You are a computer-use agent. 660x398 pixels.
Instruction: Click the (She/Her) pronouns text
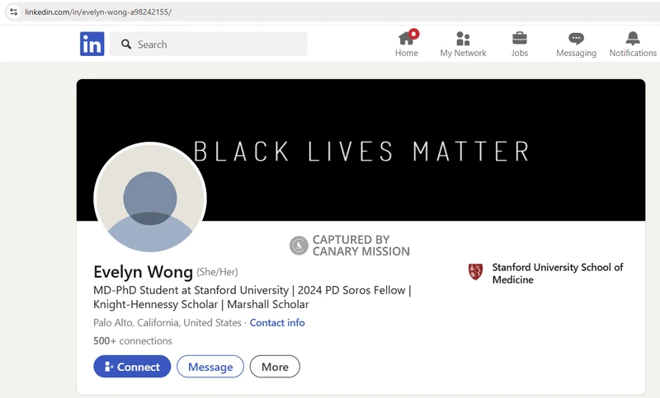coord(217,272)
